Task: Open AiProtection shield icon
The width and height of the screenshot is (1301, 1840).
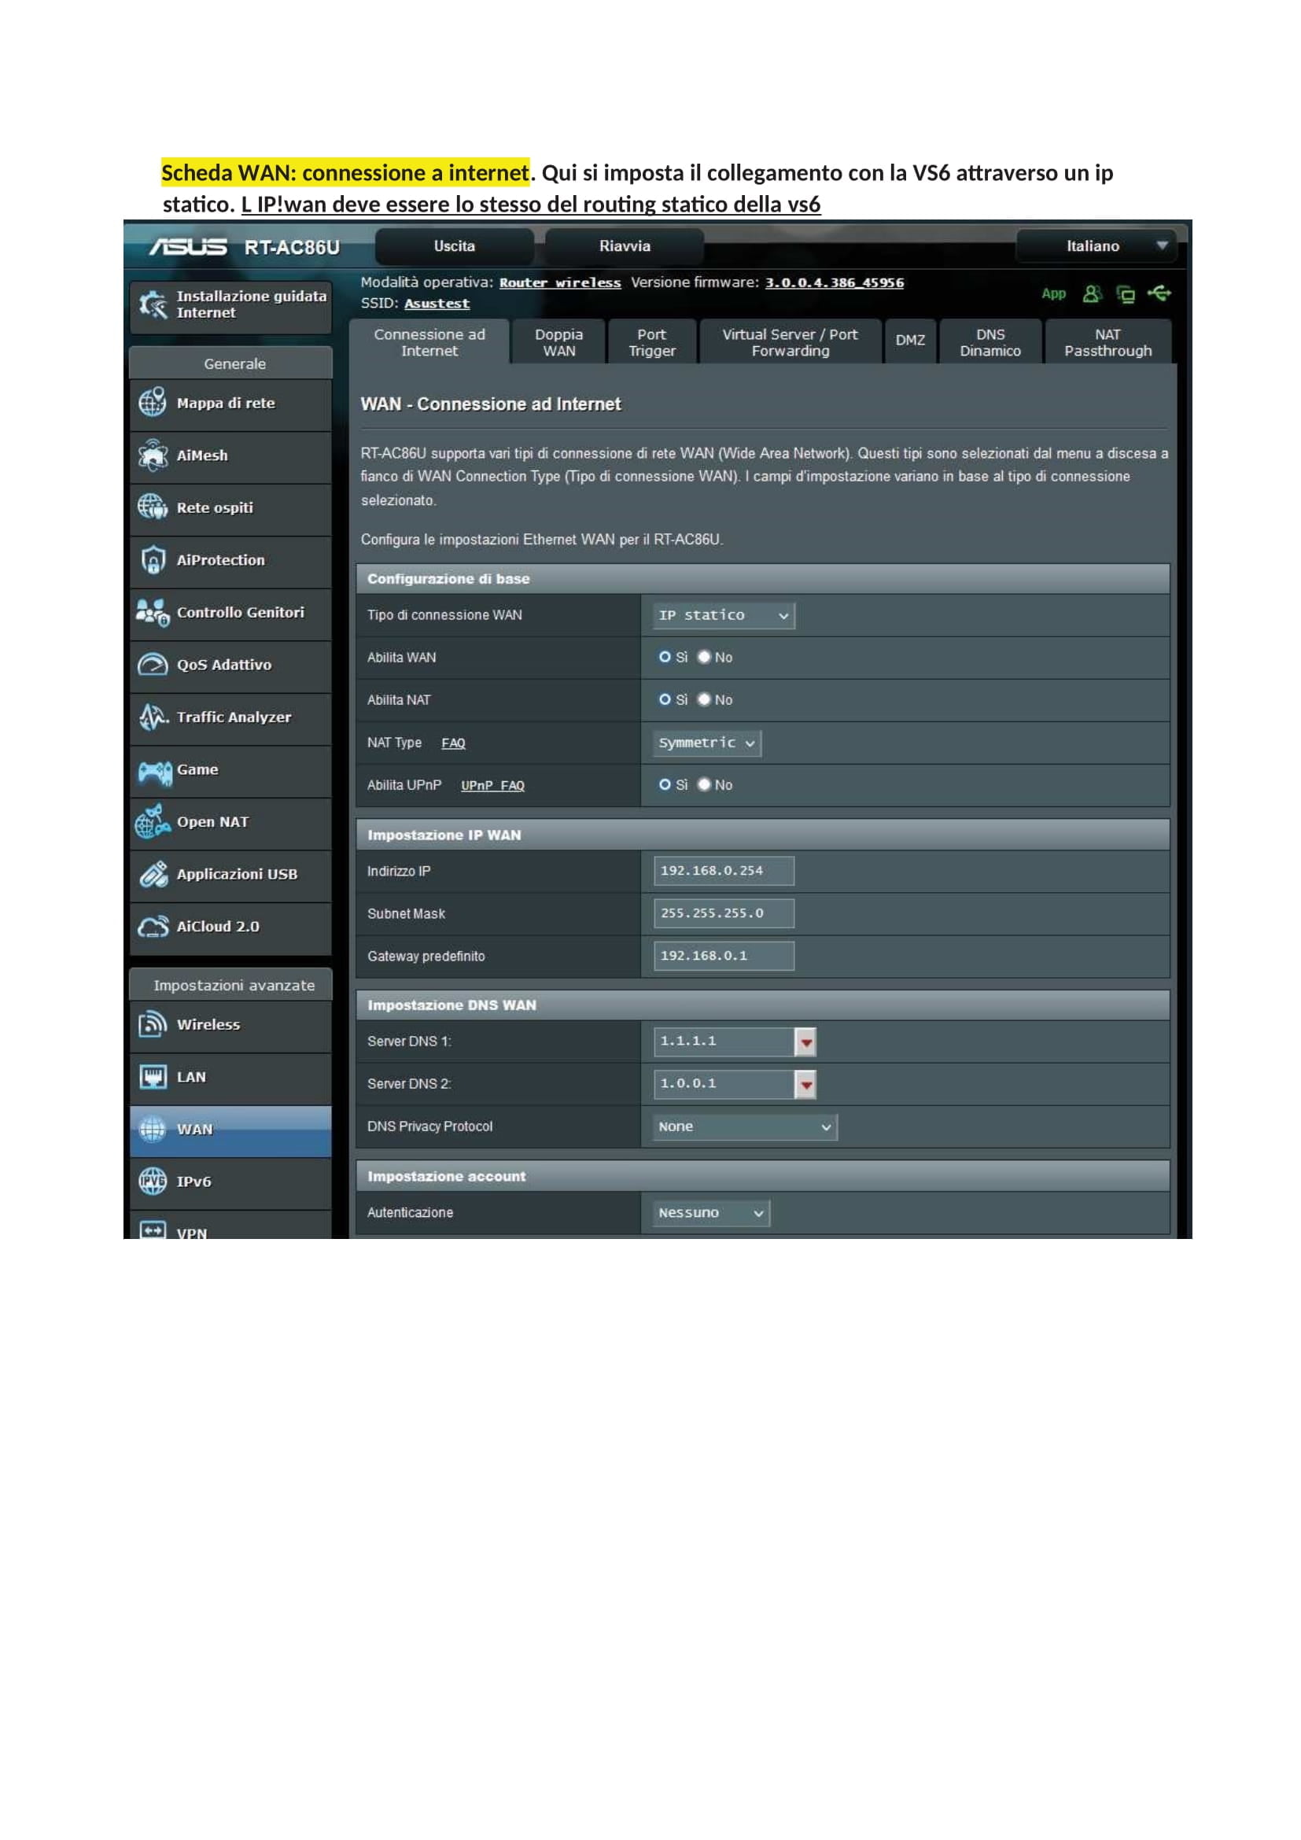Action: click(x=153, y=560)
